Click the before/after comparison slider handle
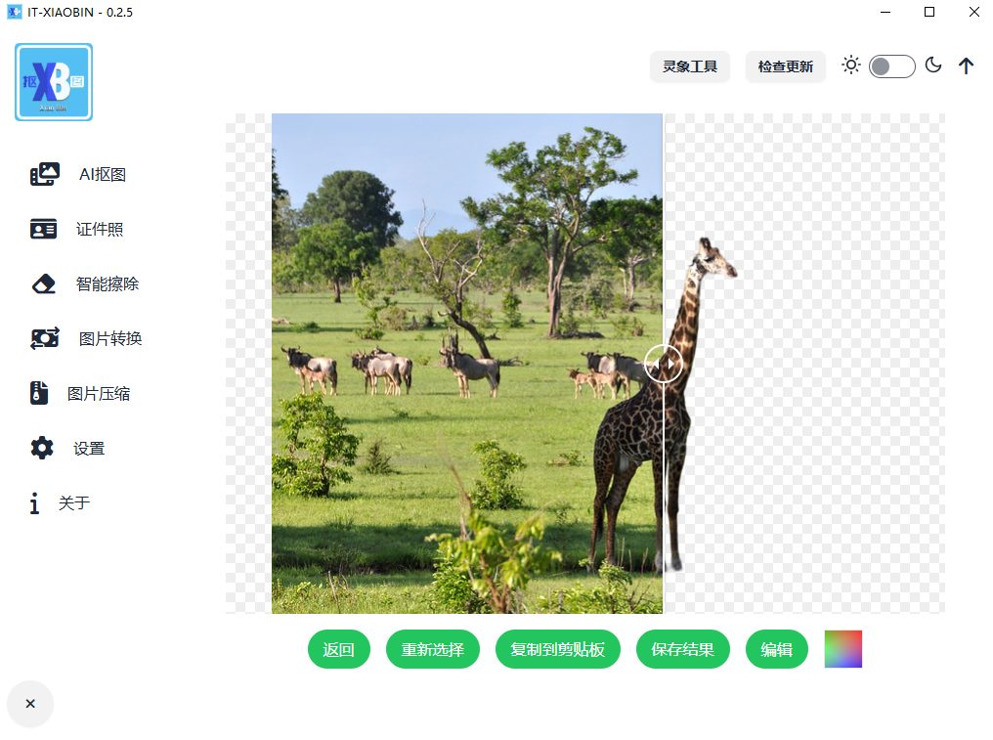993x740 pixels. coord(664,364)
